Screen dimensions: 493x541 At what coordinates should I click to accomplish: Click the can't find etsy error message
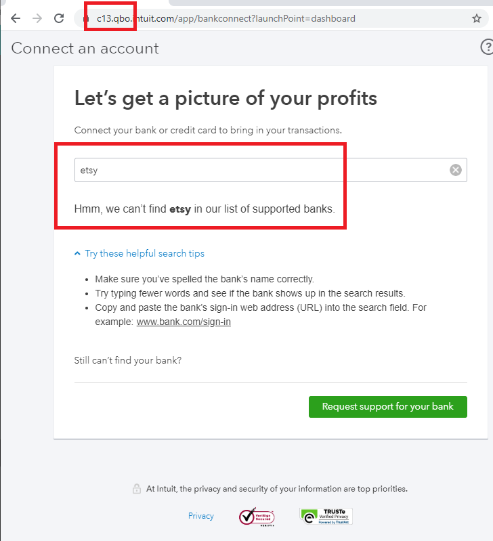tap(205, 209)
